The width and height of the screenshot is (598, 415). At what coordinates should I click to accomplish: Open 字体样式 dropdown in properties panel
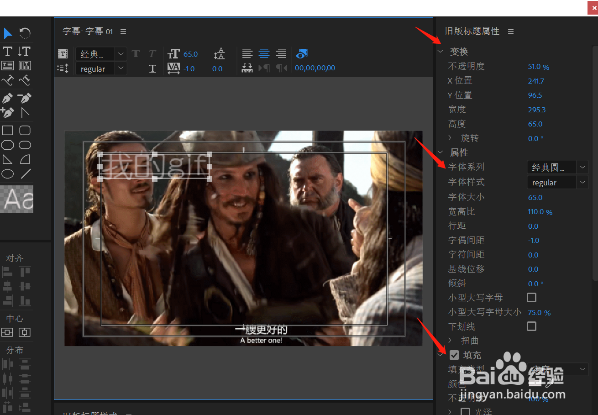(x=558, y=182)
